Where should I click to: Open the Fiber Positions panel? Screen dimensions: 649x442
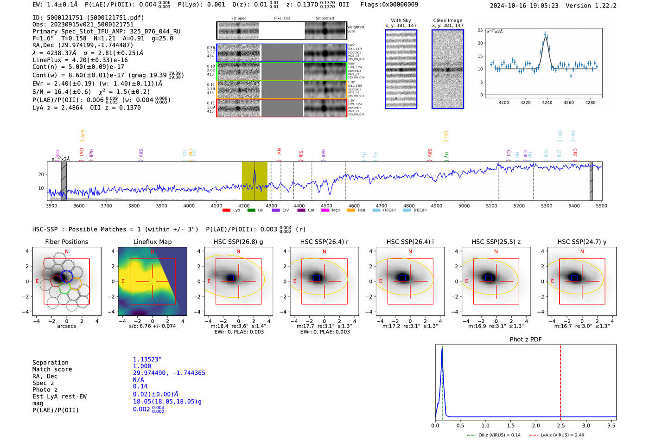coord(67,282)
